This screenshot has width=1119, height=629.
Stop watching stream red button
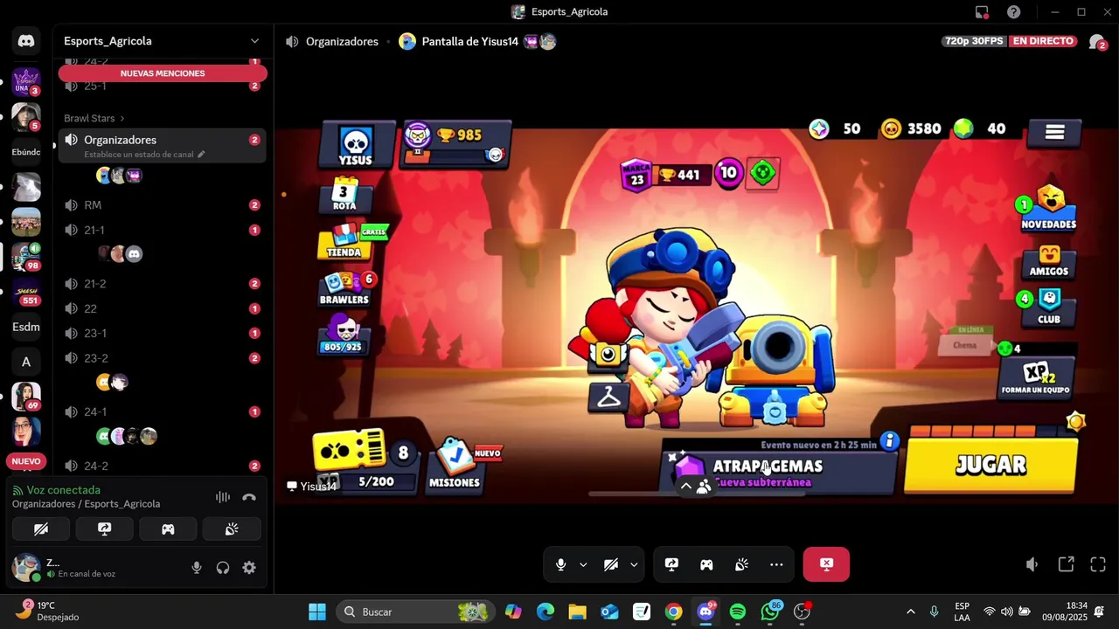click(x=826, y=564)
